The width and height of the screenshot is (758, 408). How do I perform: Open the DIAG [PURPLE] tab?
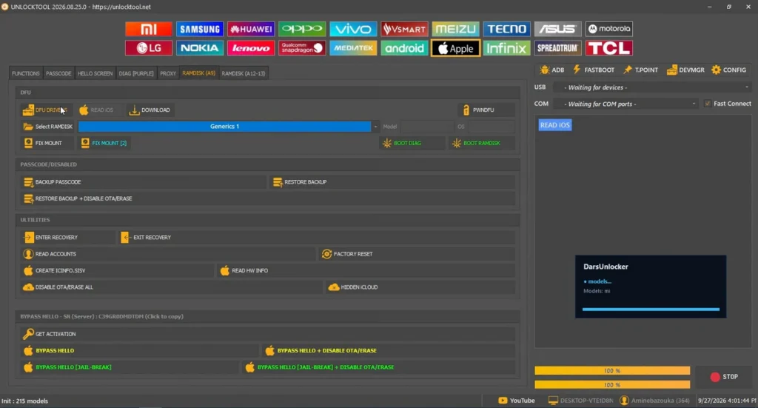click(136, 73)
